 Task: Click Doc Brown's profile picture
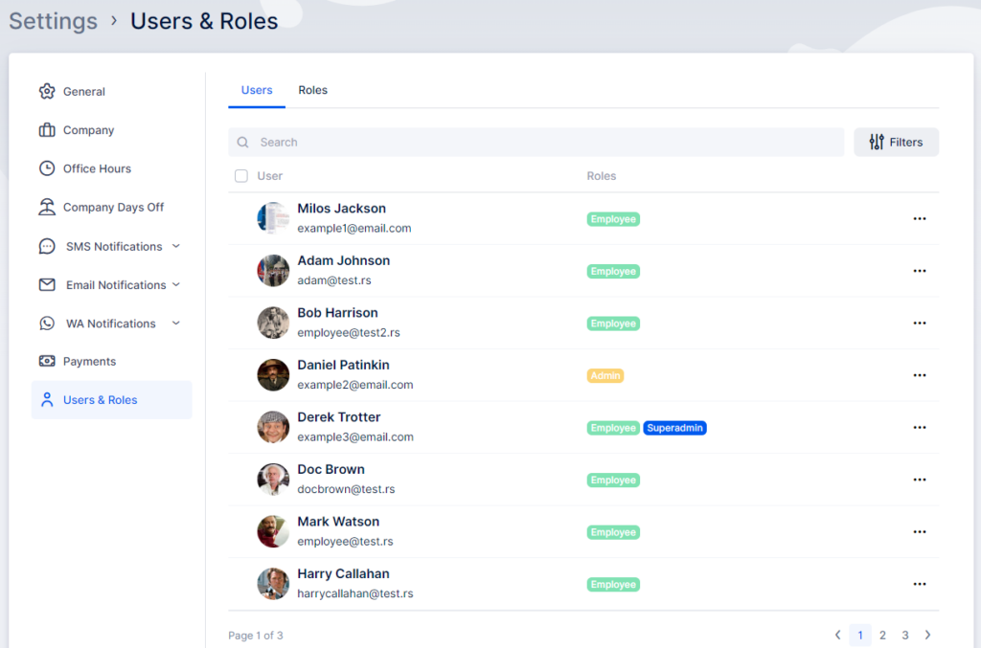(273, 480)
